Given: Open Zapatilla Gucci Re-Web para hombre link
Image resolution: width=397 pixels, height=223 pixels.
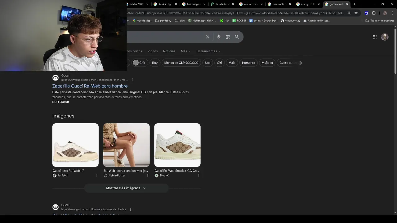Looking at the screenshot, I should [90, 86].
